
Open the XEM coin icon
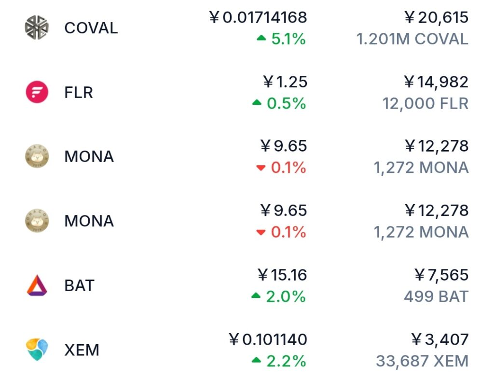click(37, 350)
